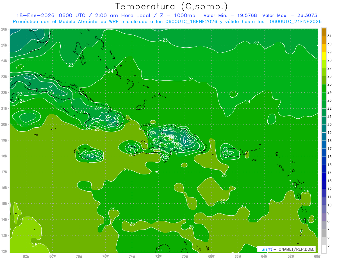337x260 pixels.
Task: Click the orange swatch between 30 and 31
Action: tap(324, 40)
